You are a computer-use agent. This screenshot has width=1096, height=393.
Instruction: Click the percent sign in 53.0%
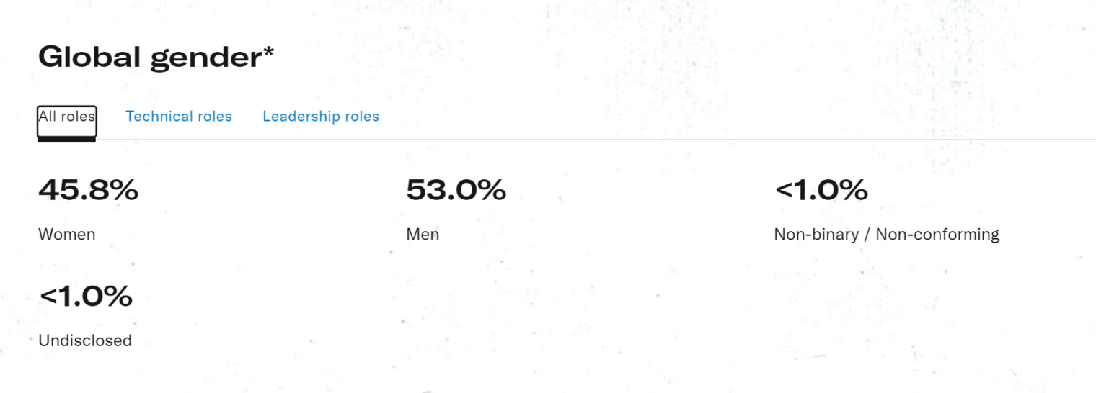[x=492, y=190]
